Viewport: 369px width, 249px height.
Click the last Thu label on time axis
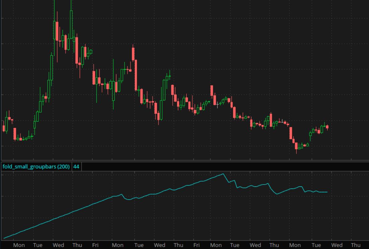pos(355,245)
